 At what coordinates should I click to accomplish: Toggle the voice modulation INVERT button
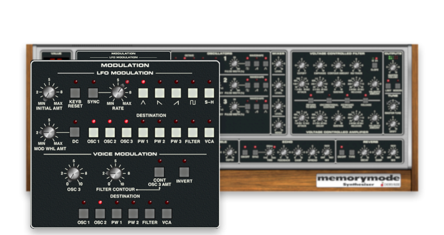184,172
